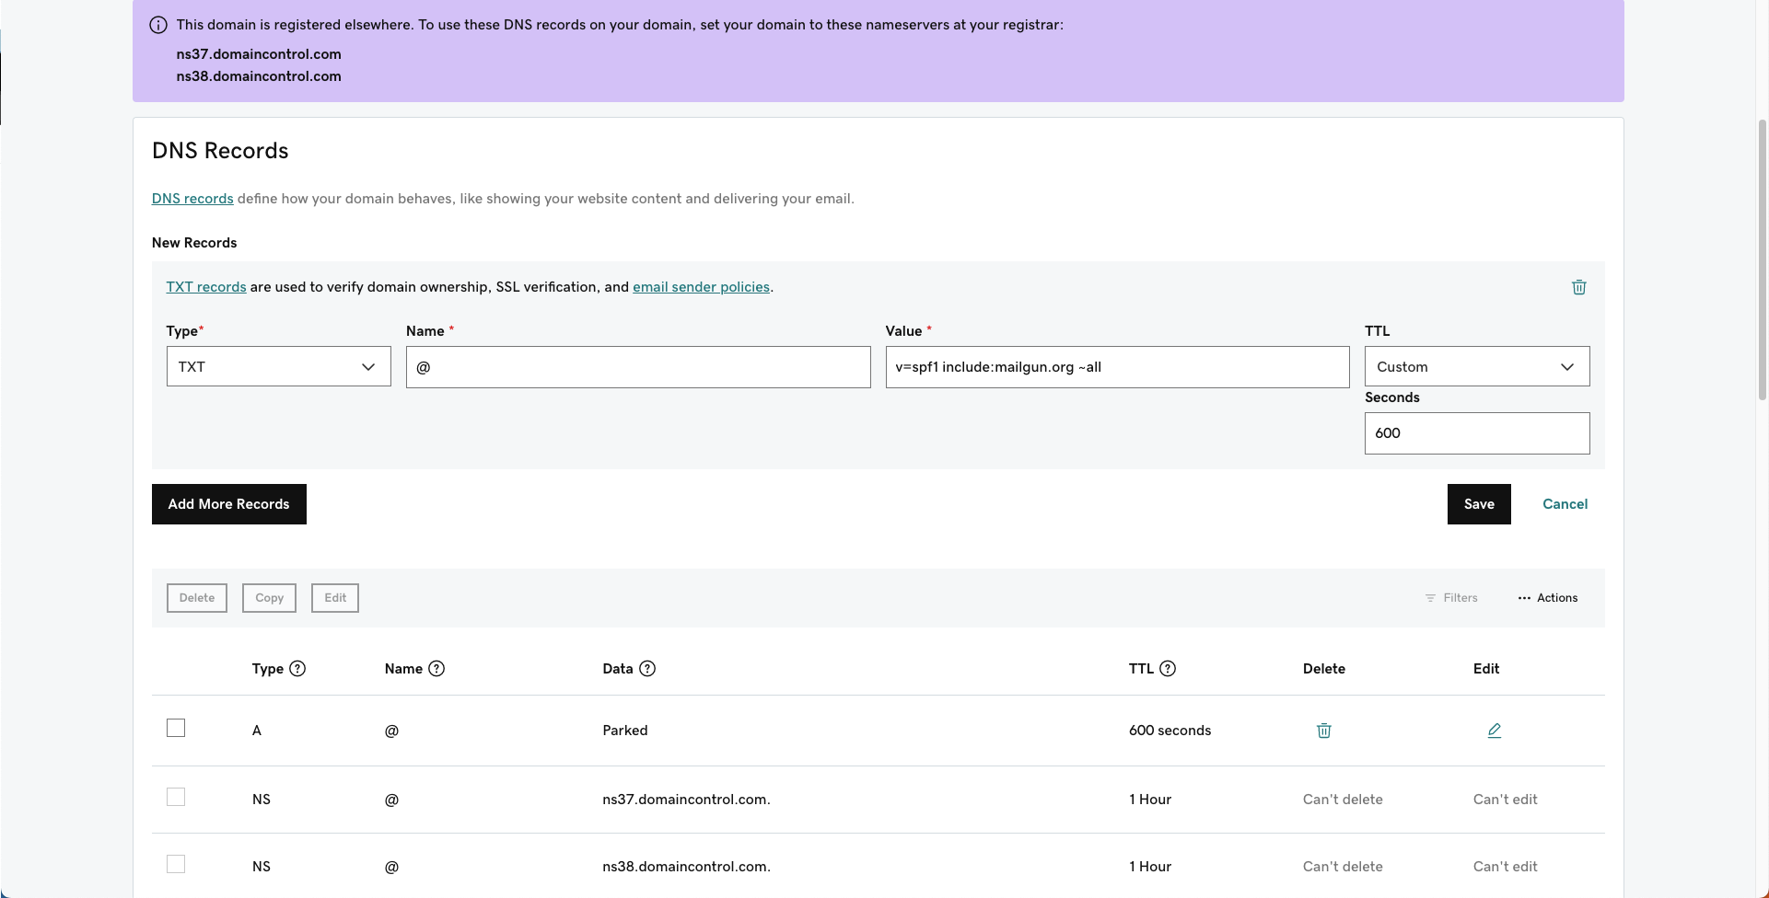This screenshot has width=1769, height=898.
Task: Click the pencil edit icon for A record
Action: click(1494, 731)
